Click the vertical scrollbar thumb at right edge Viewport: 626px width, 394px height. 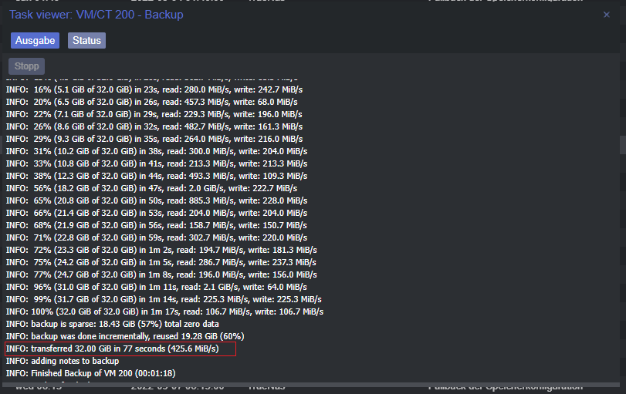(623, 145)
